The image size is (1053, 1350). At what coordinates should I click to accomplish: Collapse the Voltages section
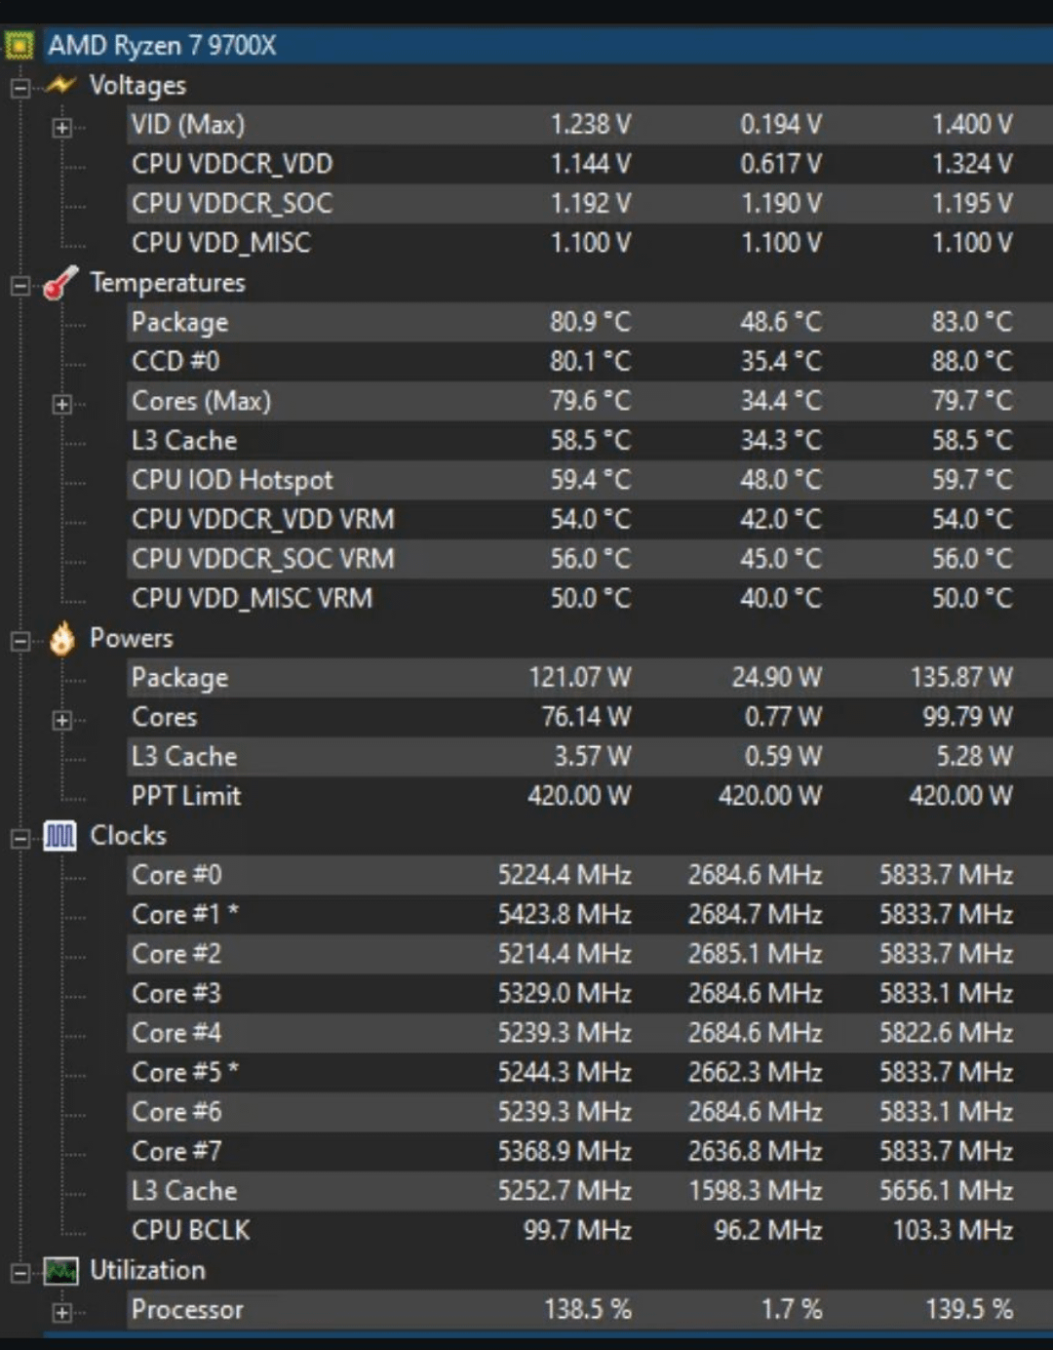[x=19, y=88]
